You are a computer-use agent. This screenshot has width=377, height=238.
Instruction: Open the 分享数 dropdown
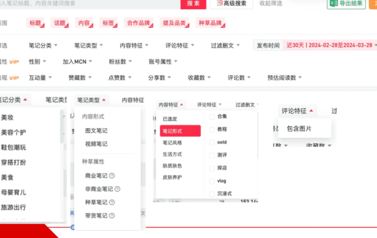coord(159,77)
